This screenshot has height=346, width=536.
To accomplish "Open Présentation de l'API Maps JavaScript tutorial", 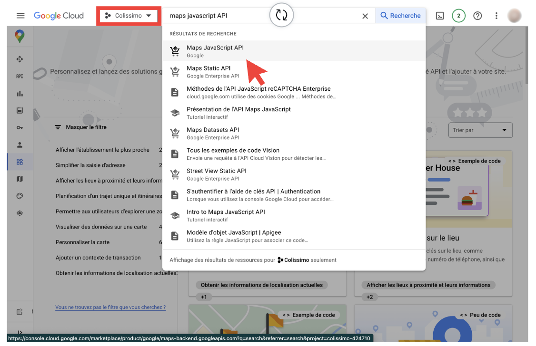I will (294, 113).
